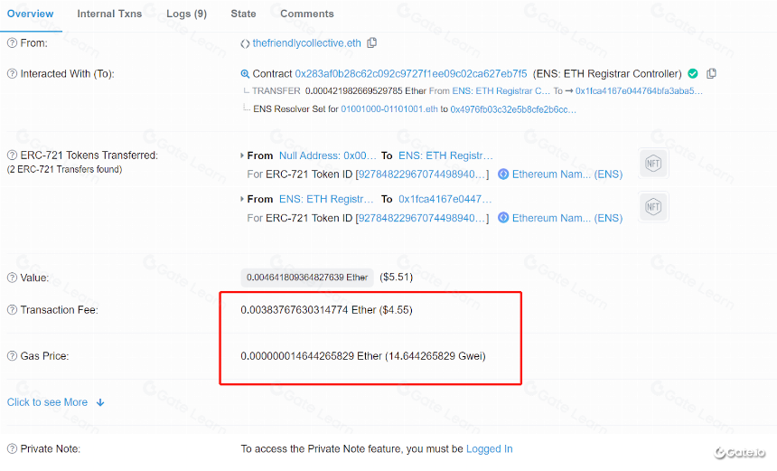Open second ERC-721 Token ID link
Image resolution: width=777 pixels, height=471 pixels.
[x=422, y=218]
